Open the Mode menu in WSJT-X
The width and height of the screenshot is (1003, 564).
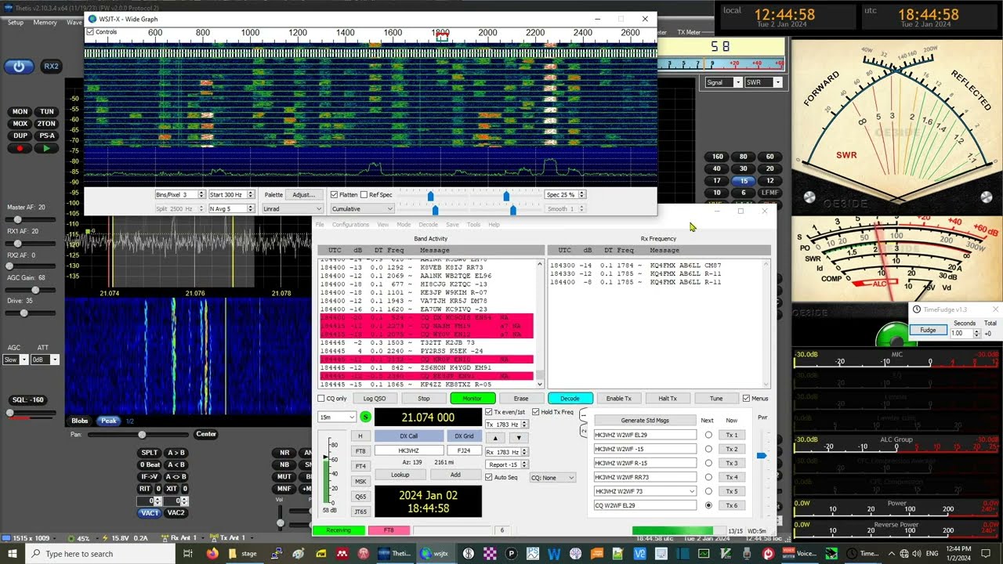click(404, 225)
